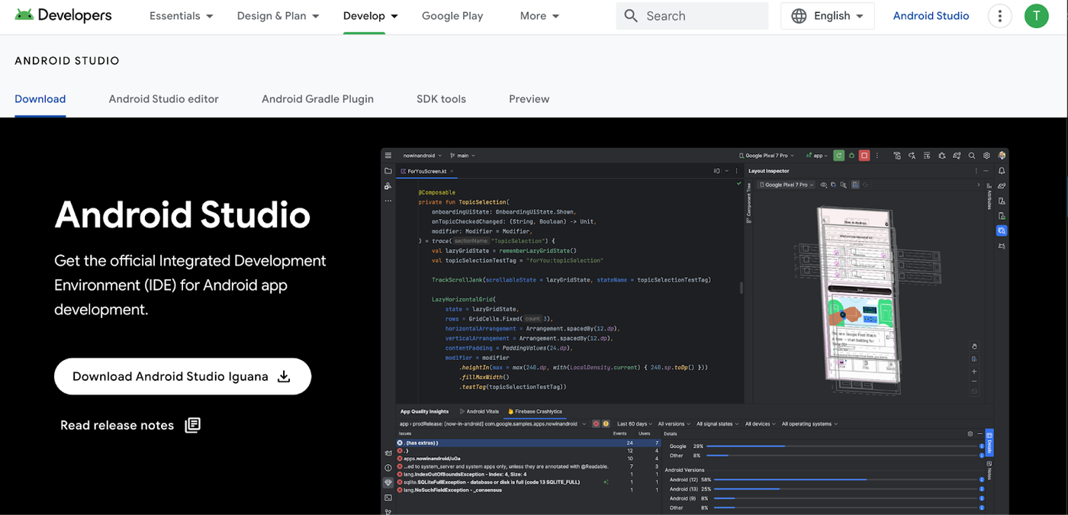
Task: Click the gear icon in the Details panel
Action: 970,433
